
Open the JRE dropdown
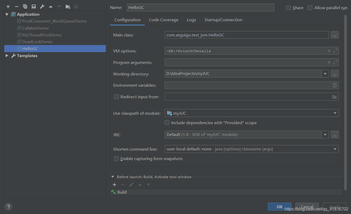[x=325, y=135]
